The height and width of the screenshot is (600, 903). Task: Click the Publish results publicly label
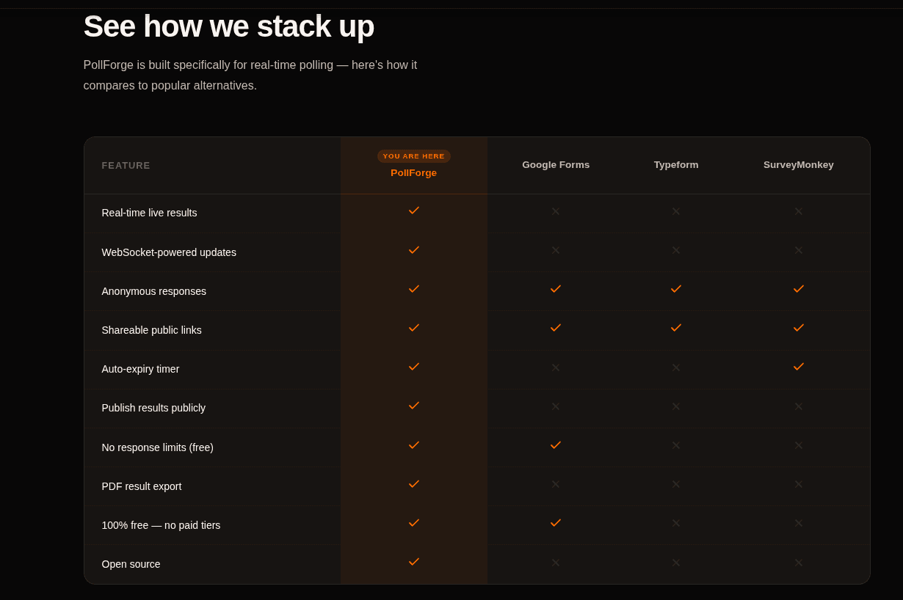[153, 408]
